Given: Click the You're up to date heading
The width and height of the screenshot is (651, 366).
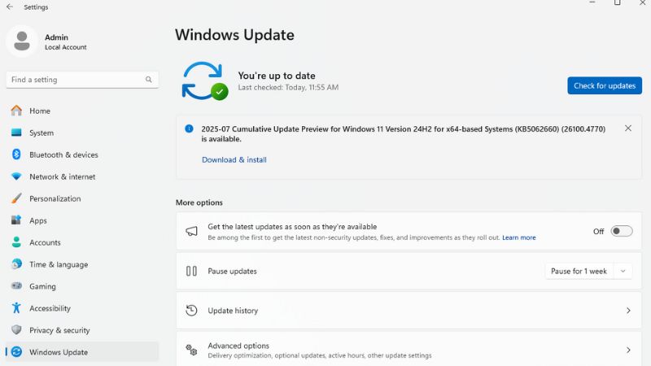Looking at the screenshot, I should [277, 76].
